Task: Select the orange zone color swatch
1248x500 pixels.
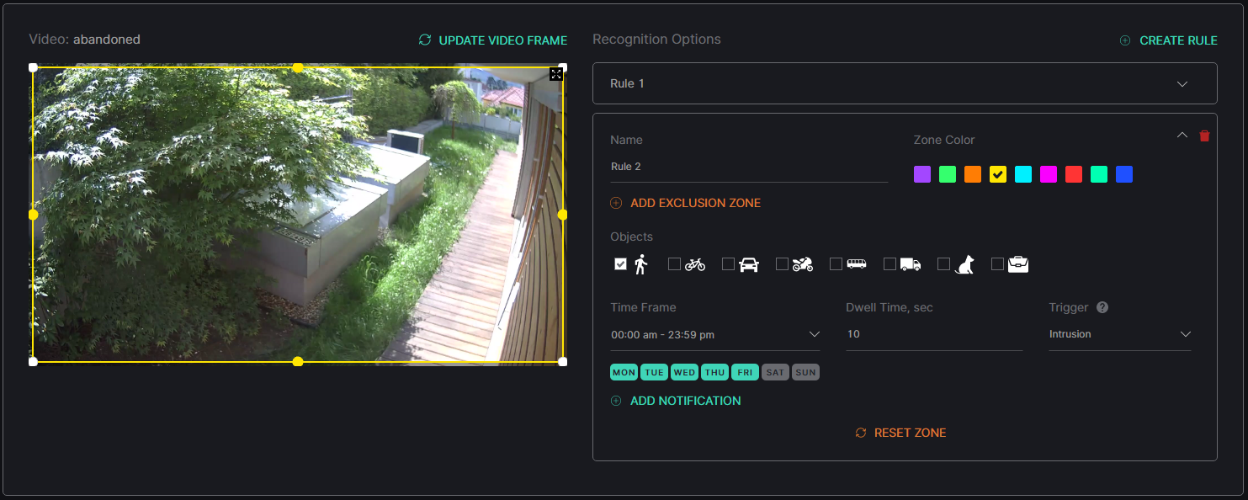Action: coord(973,174)
